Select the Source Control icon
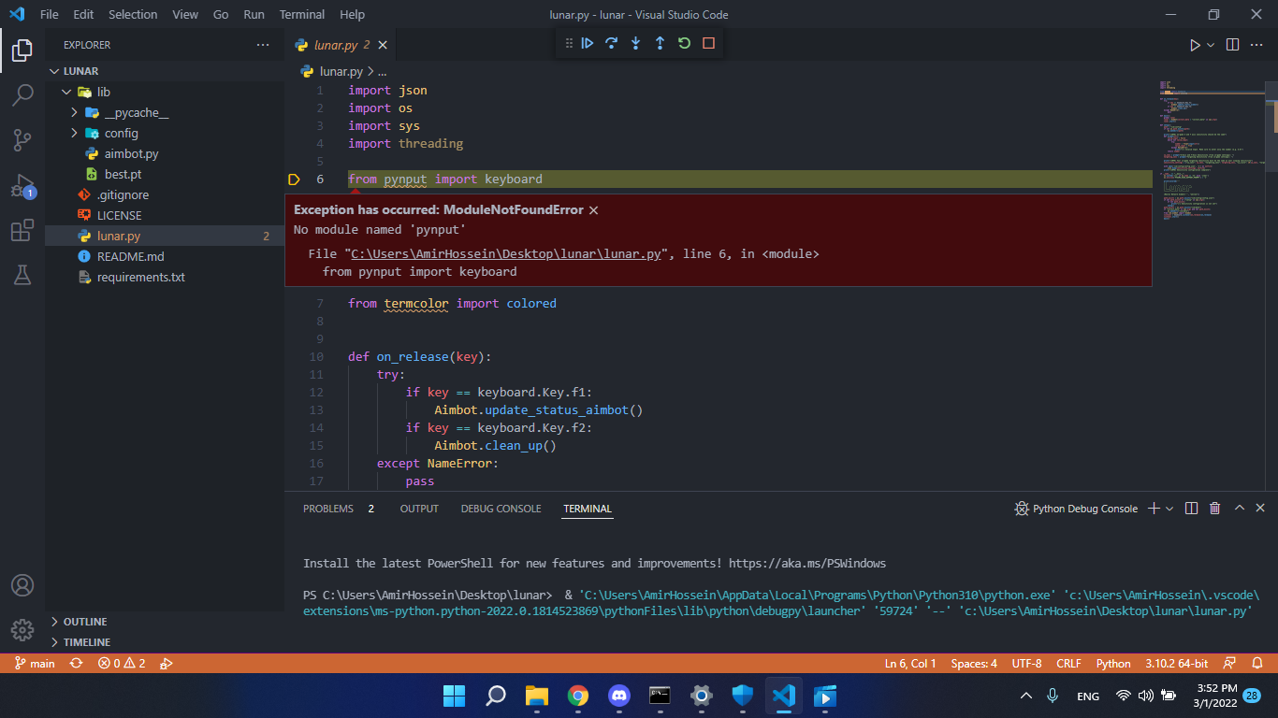The width and height of the screenshot is (1278, 718). coord(23,139)
